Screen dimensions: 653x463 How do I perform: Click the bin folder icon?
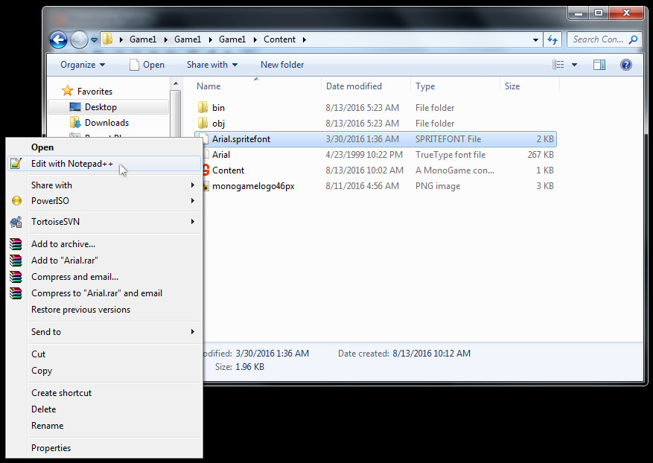tap(203, 108)
